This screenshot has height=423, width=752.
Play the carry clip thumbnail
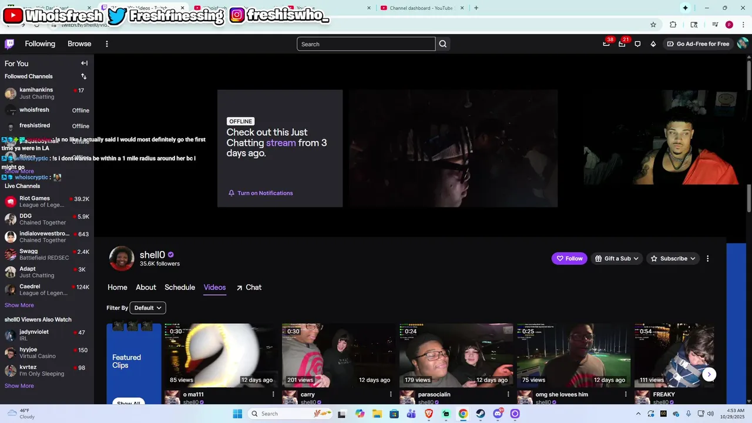[x=338, y=355]
